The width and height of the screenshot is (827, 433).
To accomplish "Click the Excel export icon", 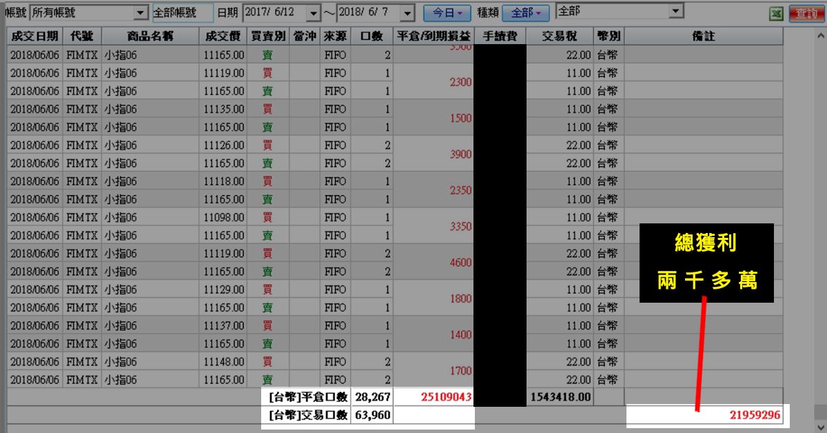I will [x=776, y=13].
